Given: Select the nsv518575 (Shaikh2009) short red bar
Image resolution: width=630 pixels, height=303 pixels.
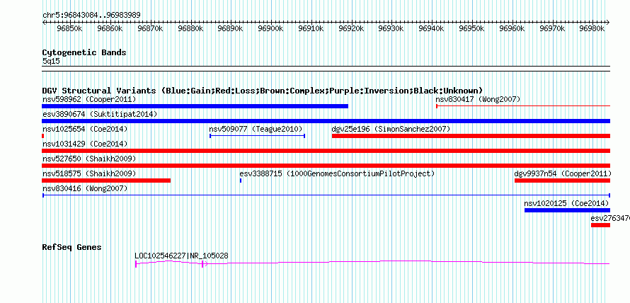Looking at the screenshot, I should [106, 181].
